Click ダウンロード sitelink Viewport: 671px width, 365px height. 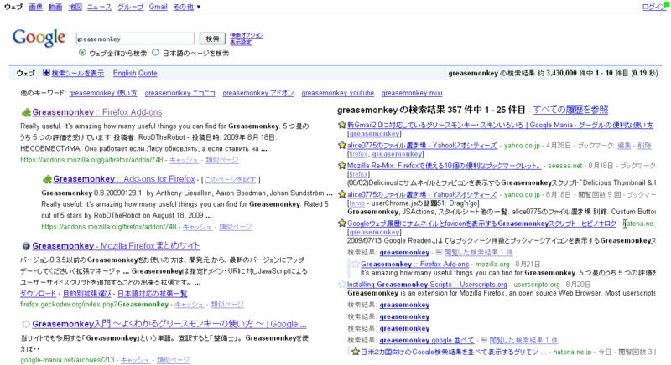(38, 293)
